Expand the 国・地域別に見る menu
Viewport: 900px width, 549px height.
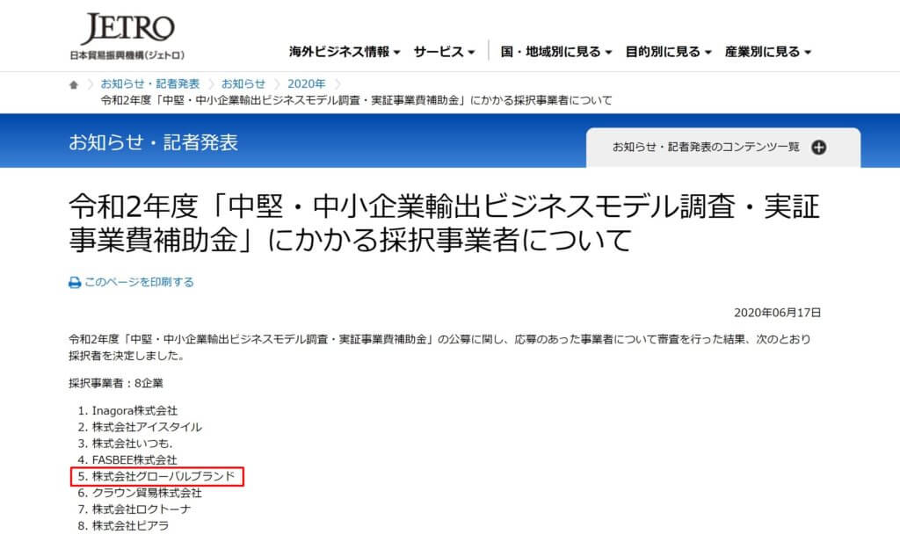click(x=556, y=52)
